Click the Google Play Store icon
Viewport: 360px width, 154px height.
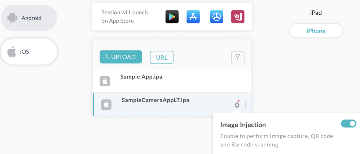click(x=172, y=17)
